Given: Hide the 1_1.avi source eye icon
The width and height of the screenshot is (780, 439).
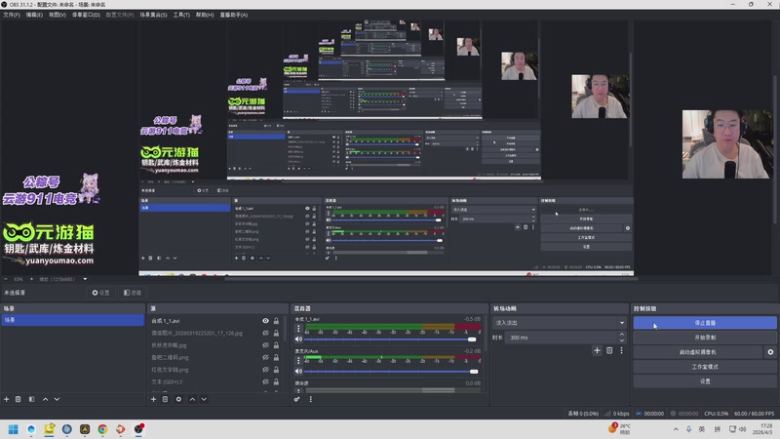Looking at the screenshot, I should [x=265, y=321].
